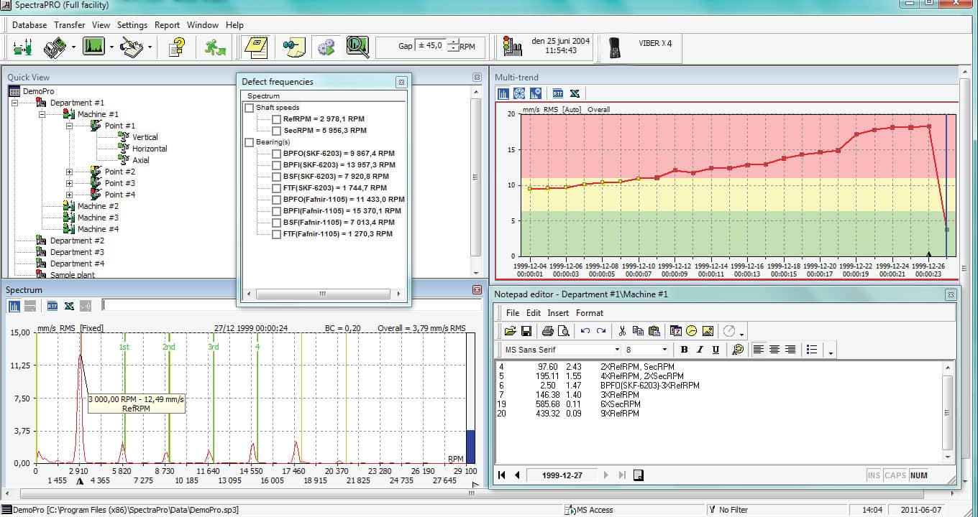Click the print preview icon in Notepad editor
Screen dimensions: 978x517
563,331
